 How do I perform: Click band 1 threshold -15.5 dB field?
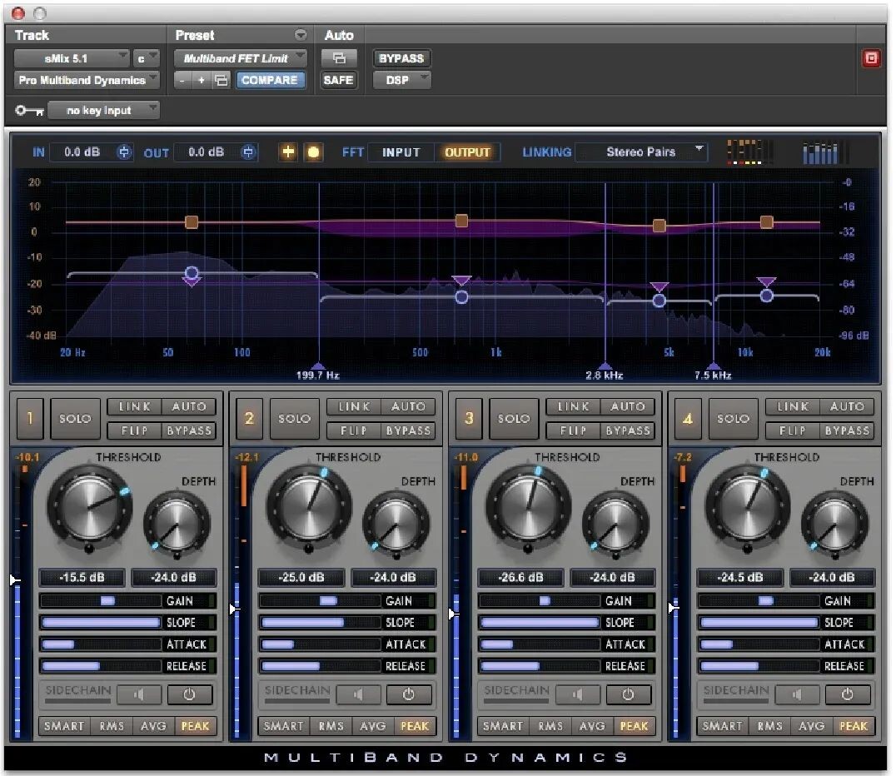[x=82, y=577]
